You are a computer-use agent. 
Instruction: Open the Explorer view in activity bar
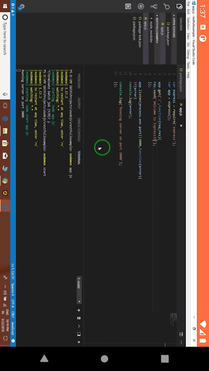point(180,6)
